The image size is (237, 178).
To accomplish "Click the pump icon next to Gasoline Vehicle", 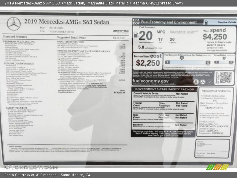I will (x=206, y=23).
